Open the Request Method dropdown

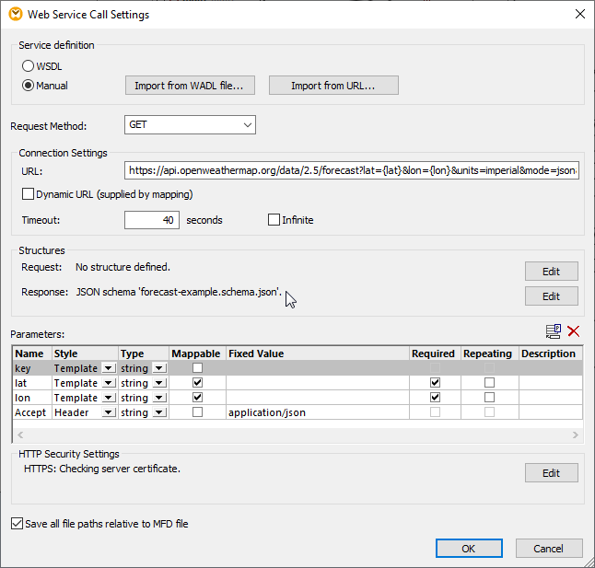pos(190,124)
